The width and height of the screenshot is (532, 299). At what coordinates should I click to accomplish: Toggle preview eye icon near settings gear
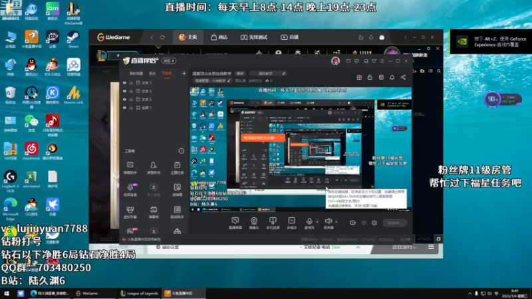tap(363, 223)
